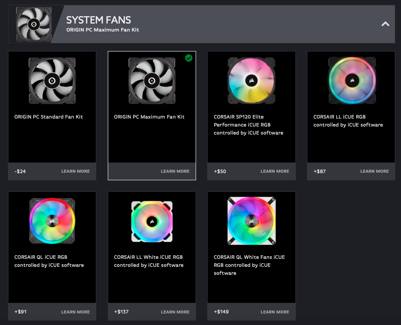Open Learn More for ORIGIN PC Maximum Fan Kit

(175, 171)
